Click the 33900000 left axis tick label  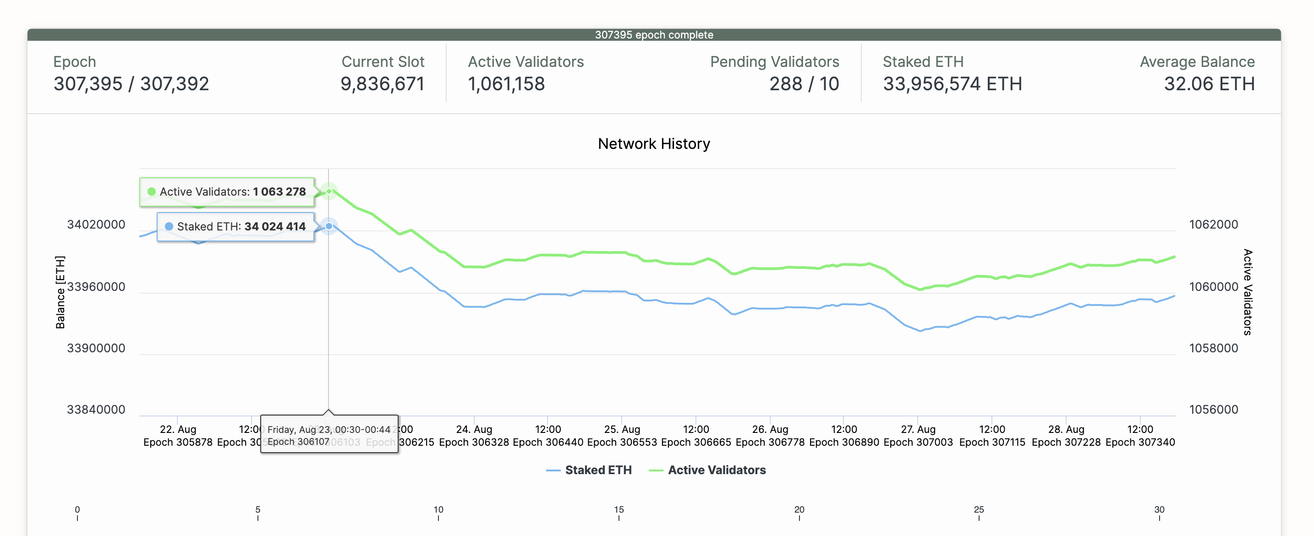point(96,348)
